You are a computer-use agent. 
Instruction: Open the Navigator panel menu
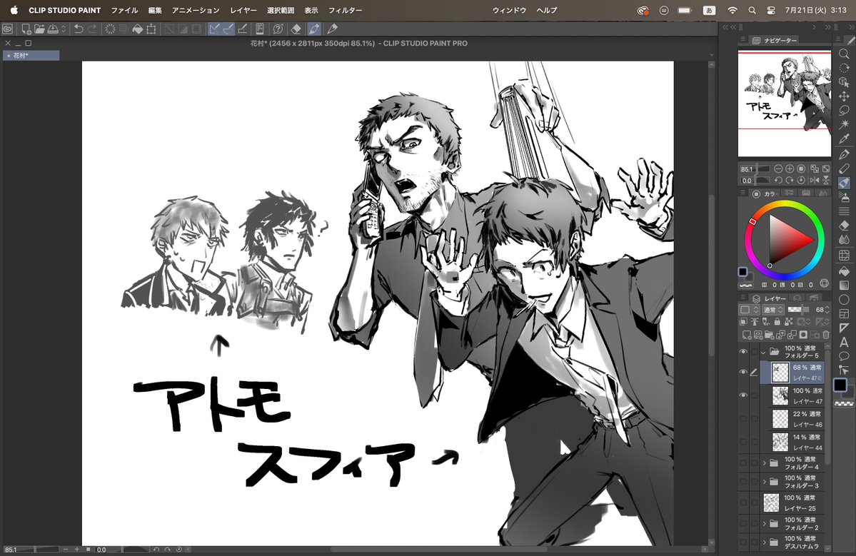tap(743, 40)
